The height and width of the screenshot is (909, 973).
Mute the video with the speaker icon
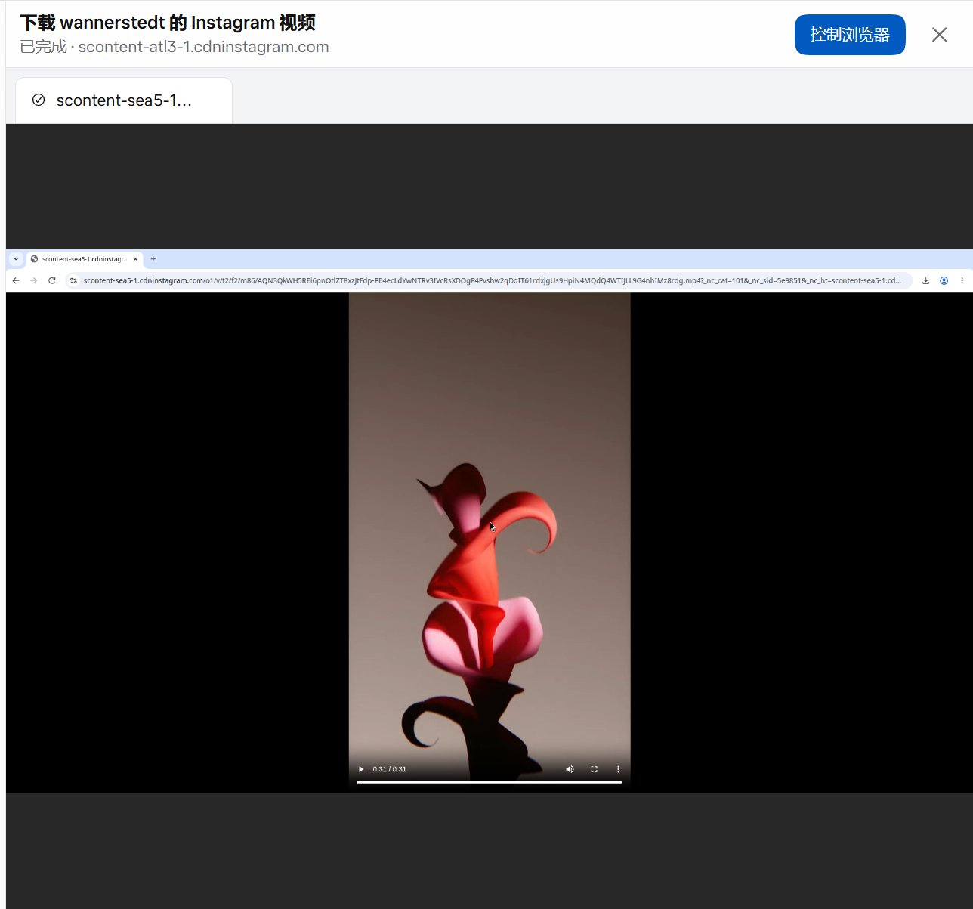tap(570, 769)
